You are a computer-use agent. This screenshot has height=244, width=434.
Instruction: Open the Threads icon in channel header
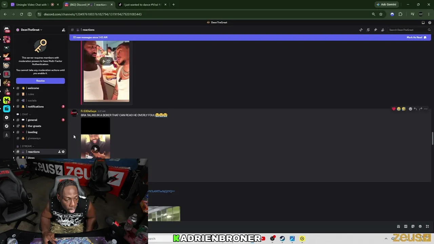click(x=361, y=30)
